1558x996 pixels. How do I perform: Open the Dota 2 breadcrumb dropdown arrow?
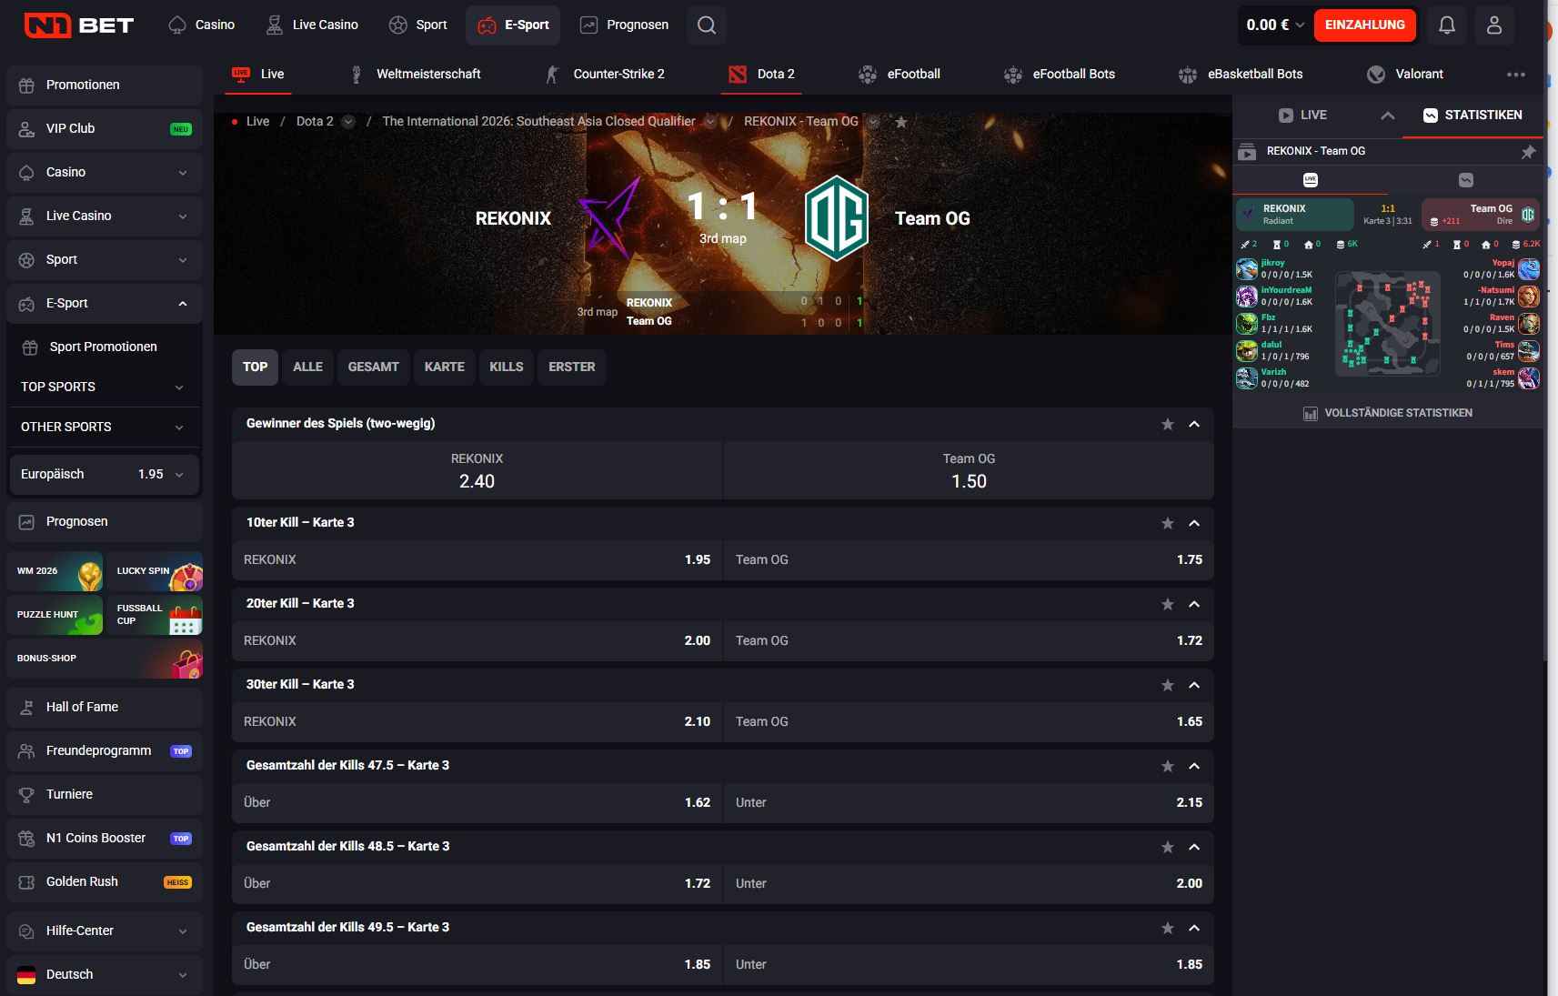(348, 122)
